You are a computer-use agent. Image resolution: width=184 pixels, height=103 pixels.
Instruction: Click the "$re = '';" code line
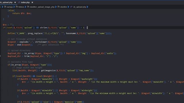(8, 25)
